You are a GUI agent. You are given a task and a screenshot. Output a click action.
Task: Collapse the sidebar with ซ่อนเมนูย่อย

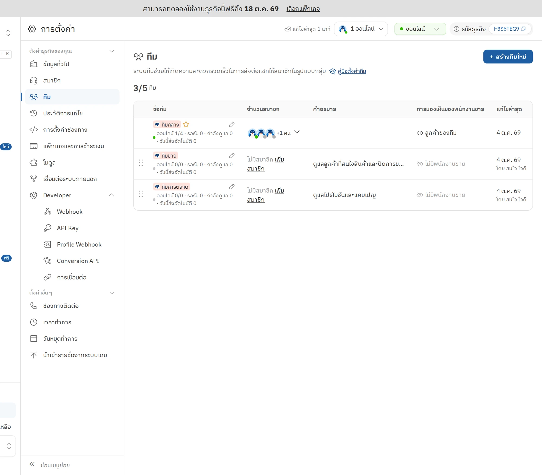click(50, 465)
